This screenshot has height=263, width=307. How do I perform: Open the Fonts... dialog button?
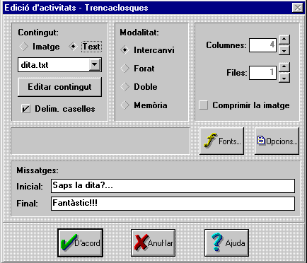221,141
